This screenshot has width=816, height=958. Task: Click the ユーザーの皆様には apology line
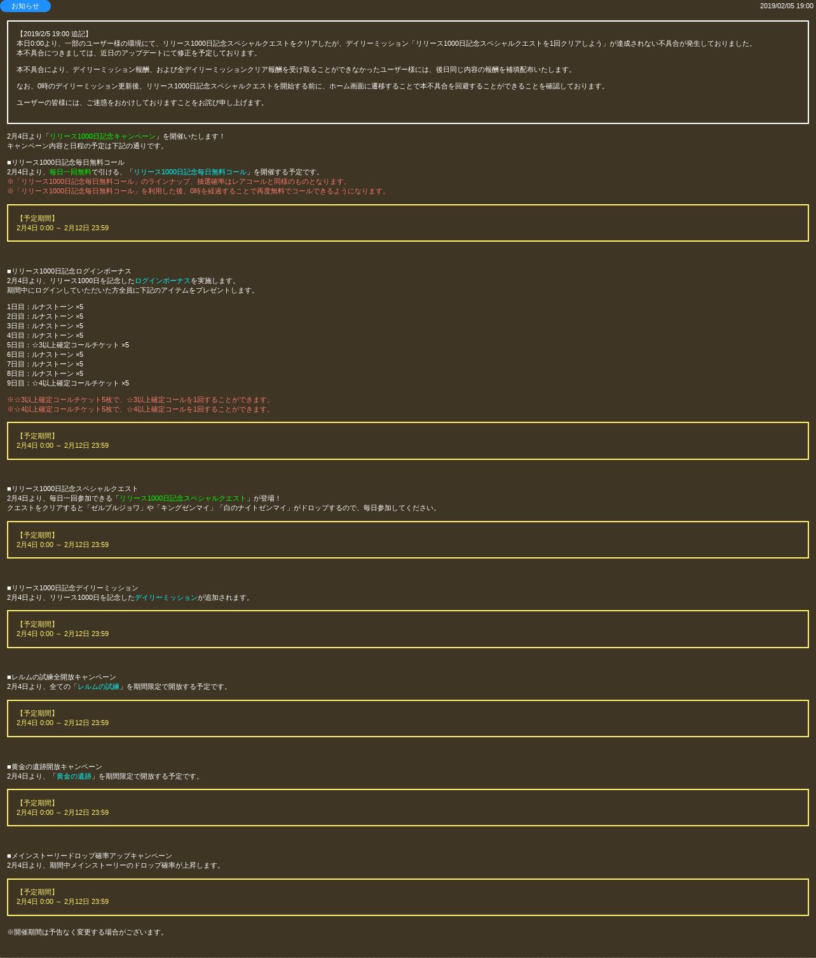(142, 102)
